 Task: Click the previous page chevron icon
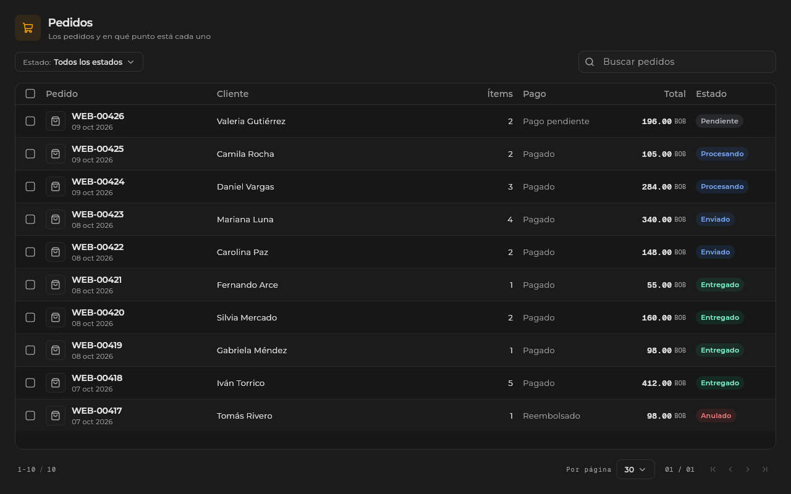(x=730, y=469)
